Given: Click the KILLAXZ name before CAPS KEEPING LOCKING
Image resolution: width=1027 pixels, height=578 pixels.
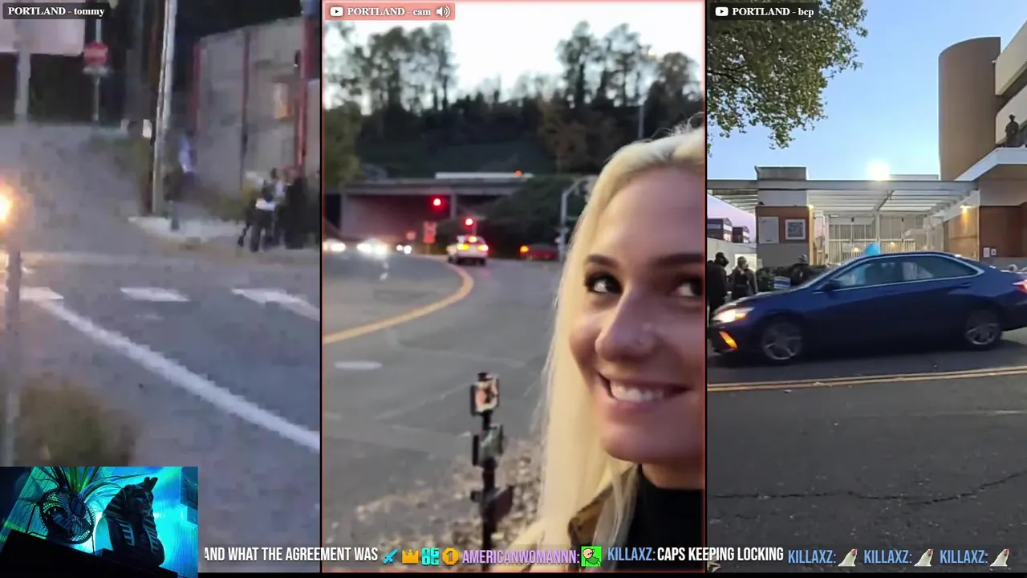Looking at the screenshot, I should [631, 555].
